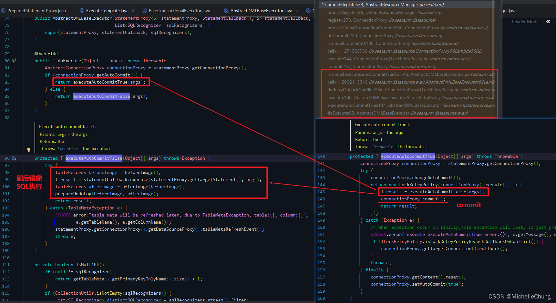
Task: Click line number 145 in the right gutter
Action: coord(321,192)
